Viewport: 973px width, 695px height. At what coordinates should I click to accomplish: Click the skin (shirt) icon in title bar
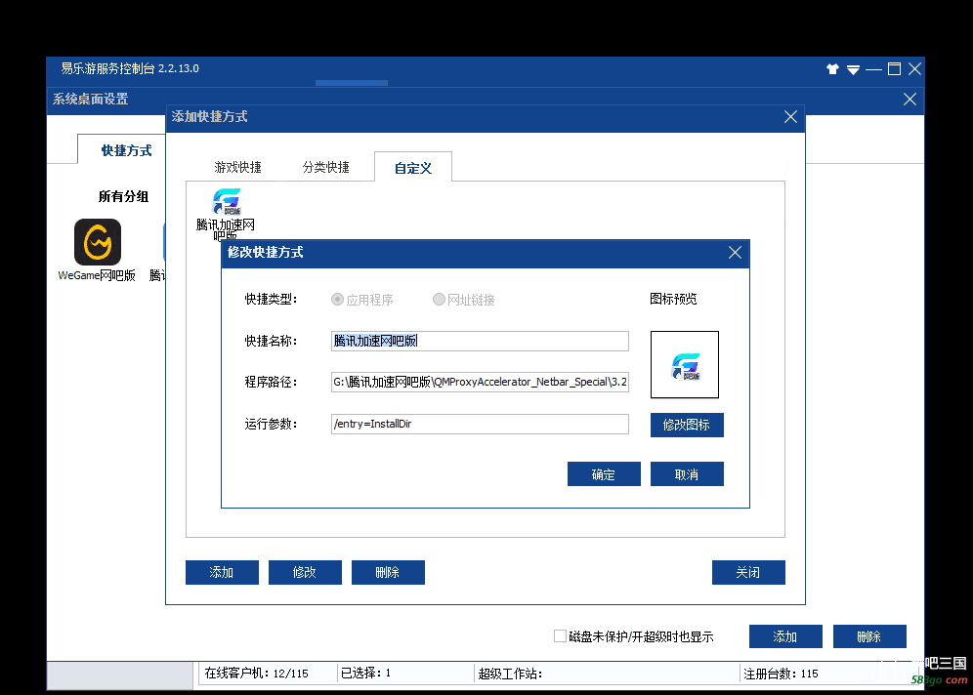pyautogui.click(x=832, y=69)
